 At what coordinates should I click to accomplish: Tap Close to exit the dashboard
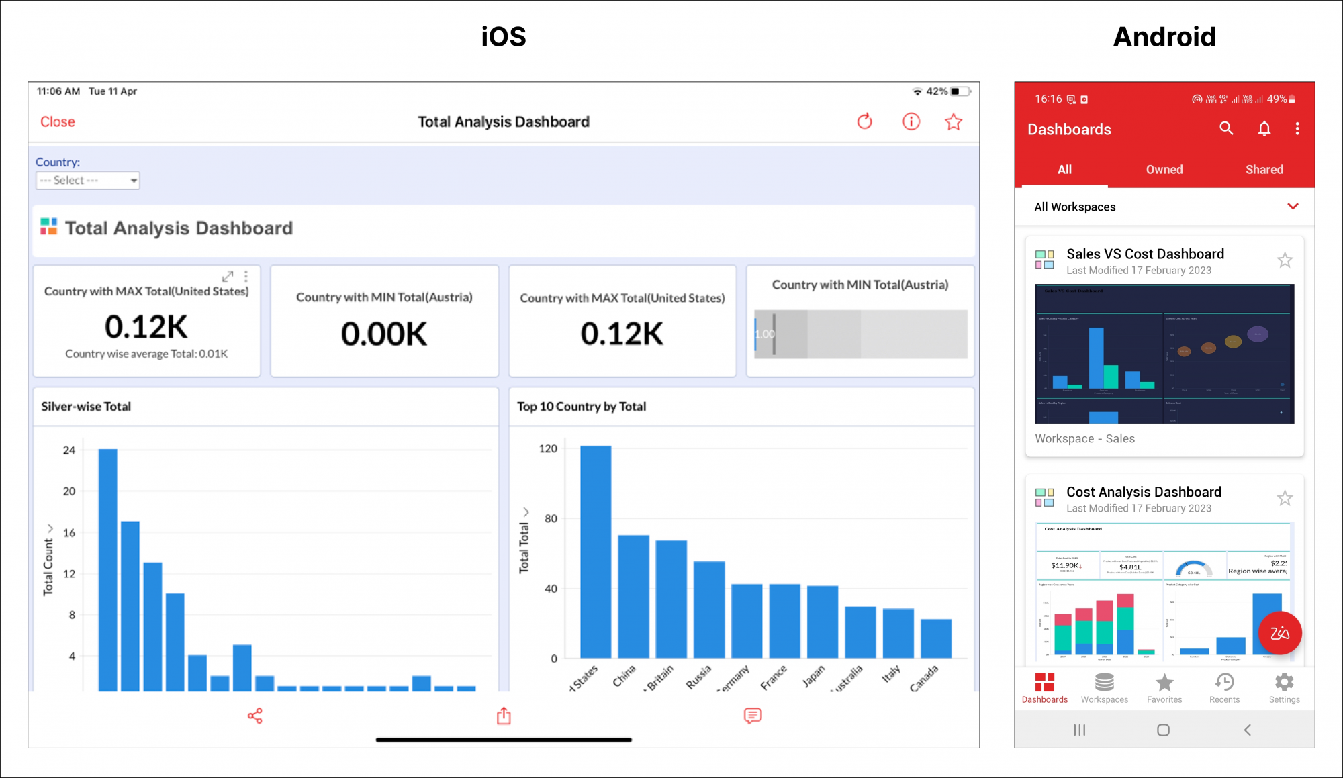point(58,121)
